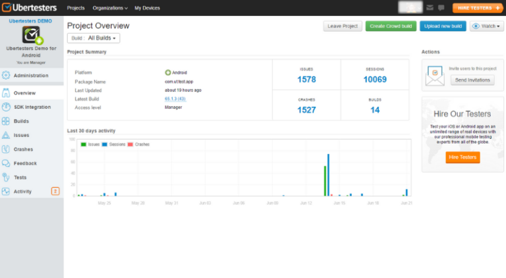Toggle Crashes series in chart legend
The image size is (506, 278).
click(138, 144)
